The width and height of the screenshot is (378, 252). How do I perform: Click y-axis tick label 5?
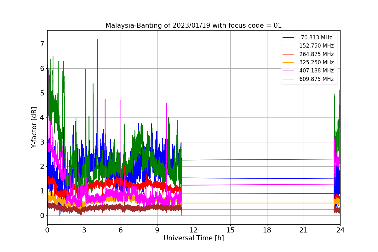tap(42, 93)
